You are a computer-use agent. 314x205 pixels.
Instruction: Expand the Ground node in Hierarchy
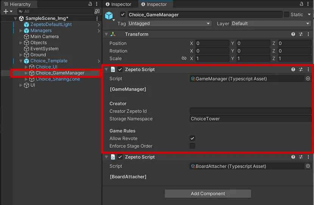pyautogui.click(x=21, y=55)
